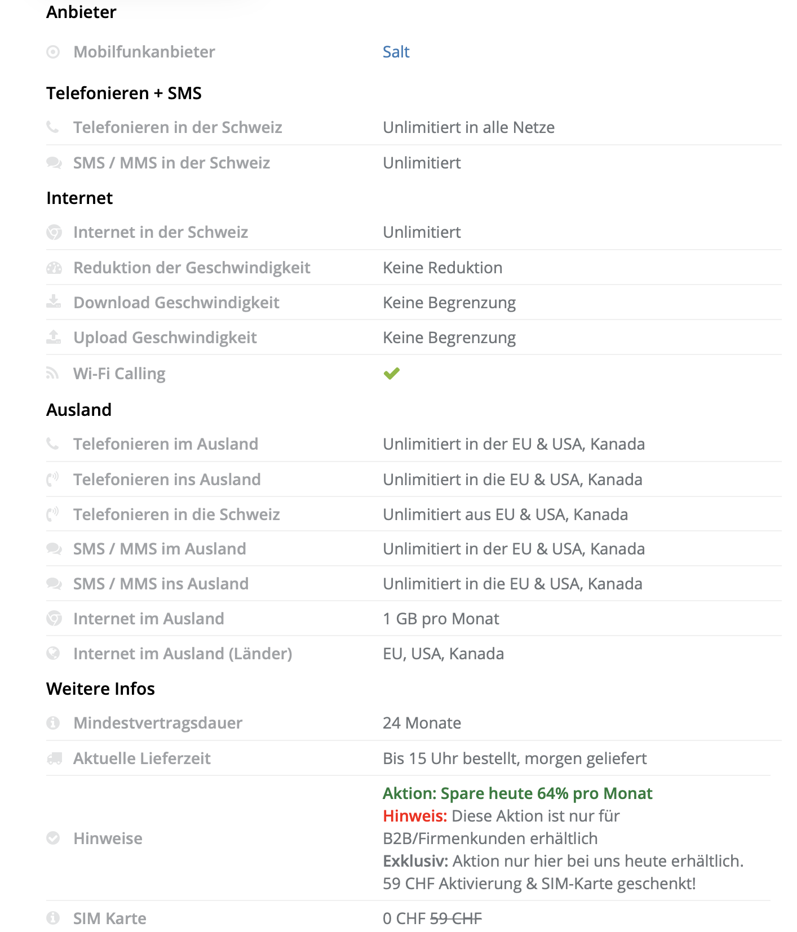Click the green Aktion 64% savings text
The image size is (797, 932).
click(x=517, y=793)
